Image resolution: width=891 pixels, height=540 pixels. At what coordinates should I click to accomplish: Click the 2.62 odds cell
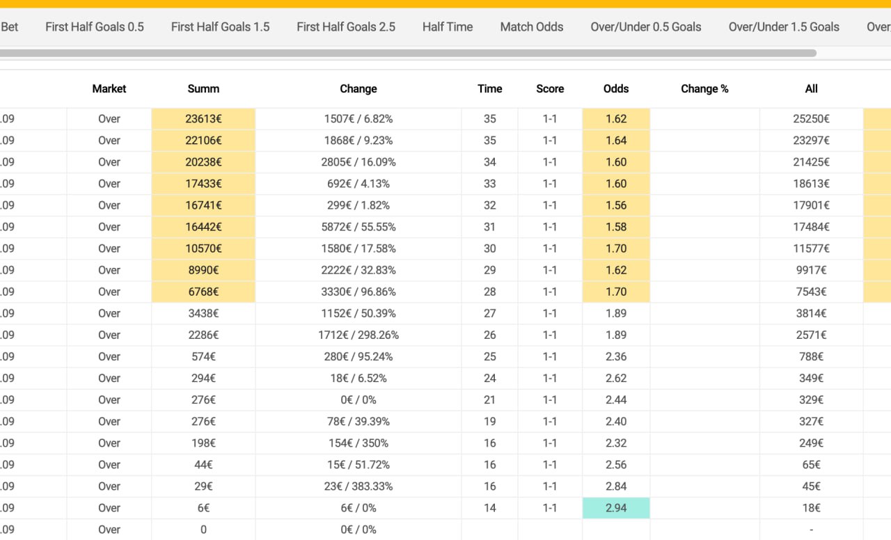pos(616,378)
